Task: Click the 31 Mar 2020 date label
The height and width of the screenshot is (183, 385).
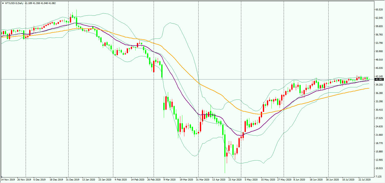Action: click(x=202, y=180)
